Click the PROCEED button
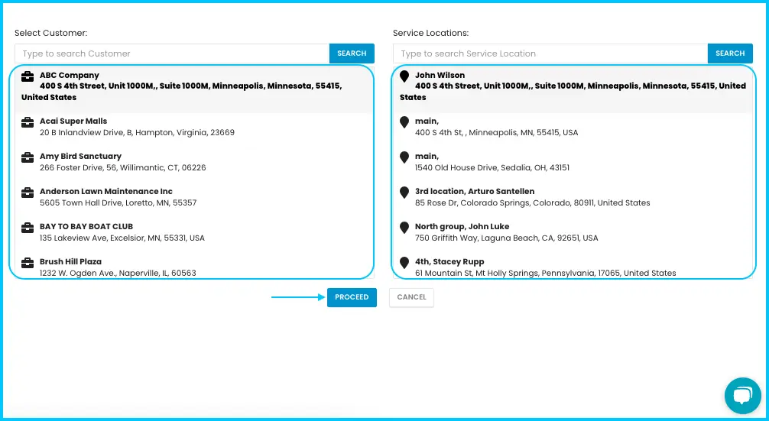Screen dimensions: 769x421 pyautogui.click(x=352, y=297)
